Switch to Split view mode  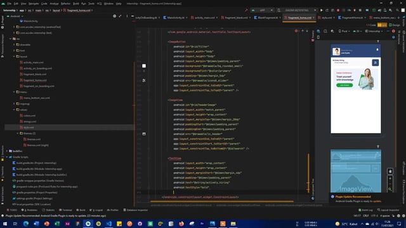pyautogui.click(x=382, y=25)
